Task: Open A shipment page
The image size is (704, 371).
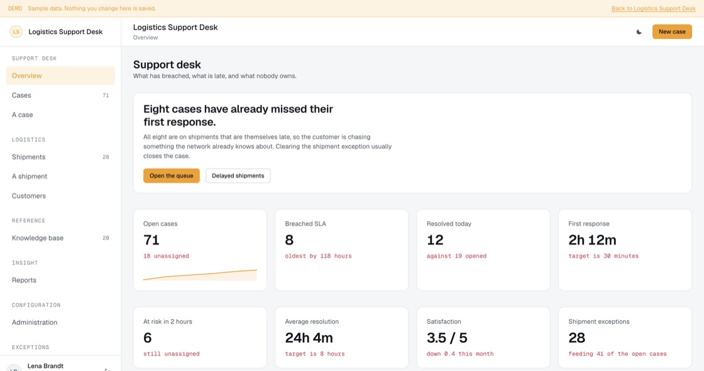Action: (60, 176)
